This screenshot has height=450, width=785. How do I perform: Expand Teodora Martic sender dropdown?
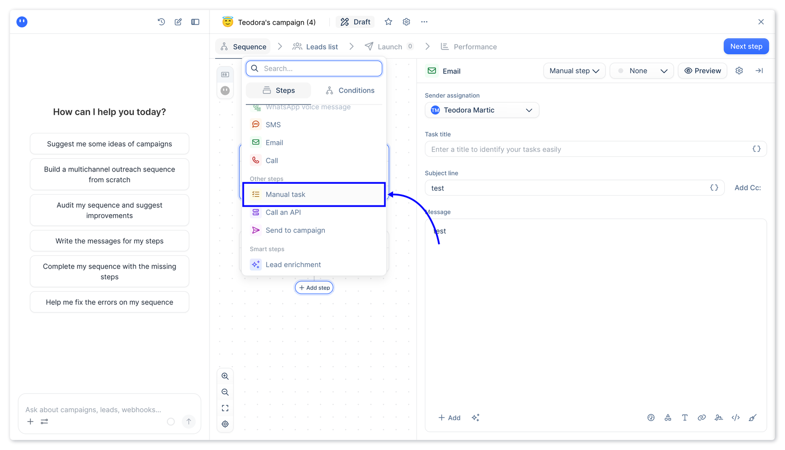point(482,110)
